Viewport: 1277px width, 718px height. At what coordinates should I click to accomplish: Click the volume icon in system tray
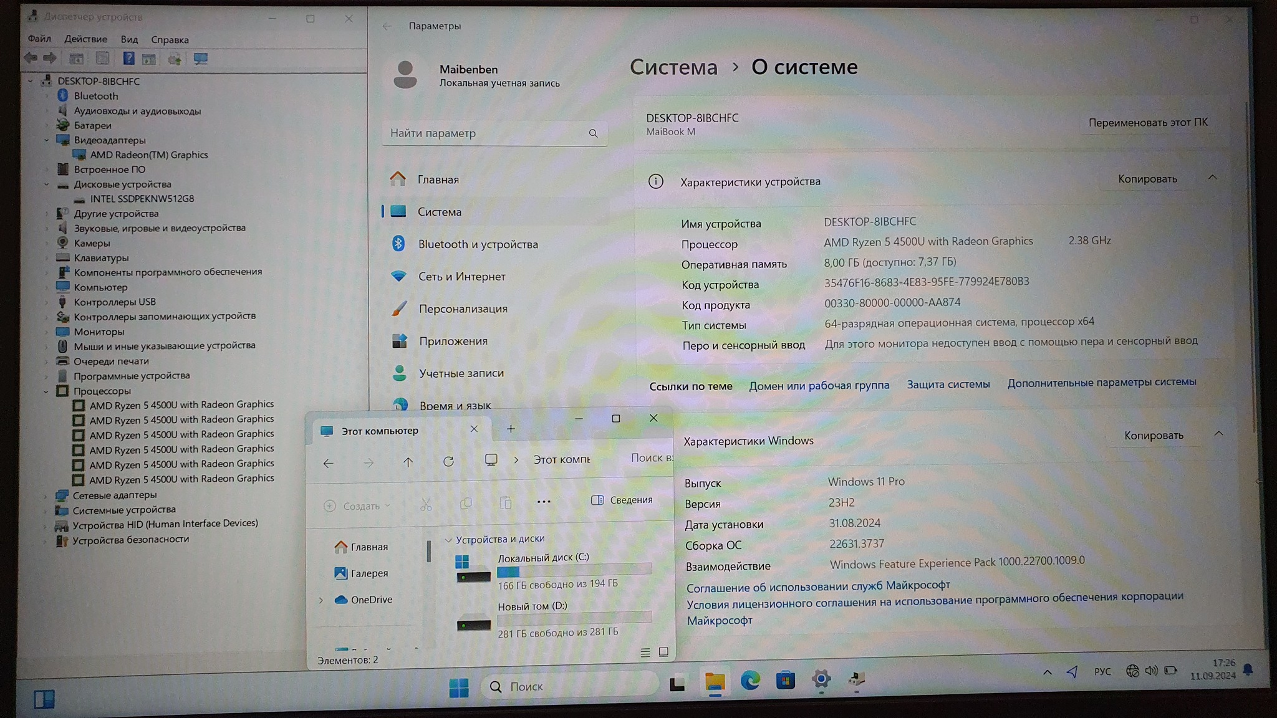1151,671
